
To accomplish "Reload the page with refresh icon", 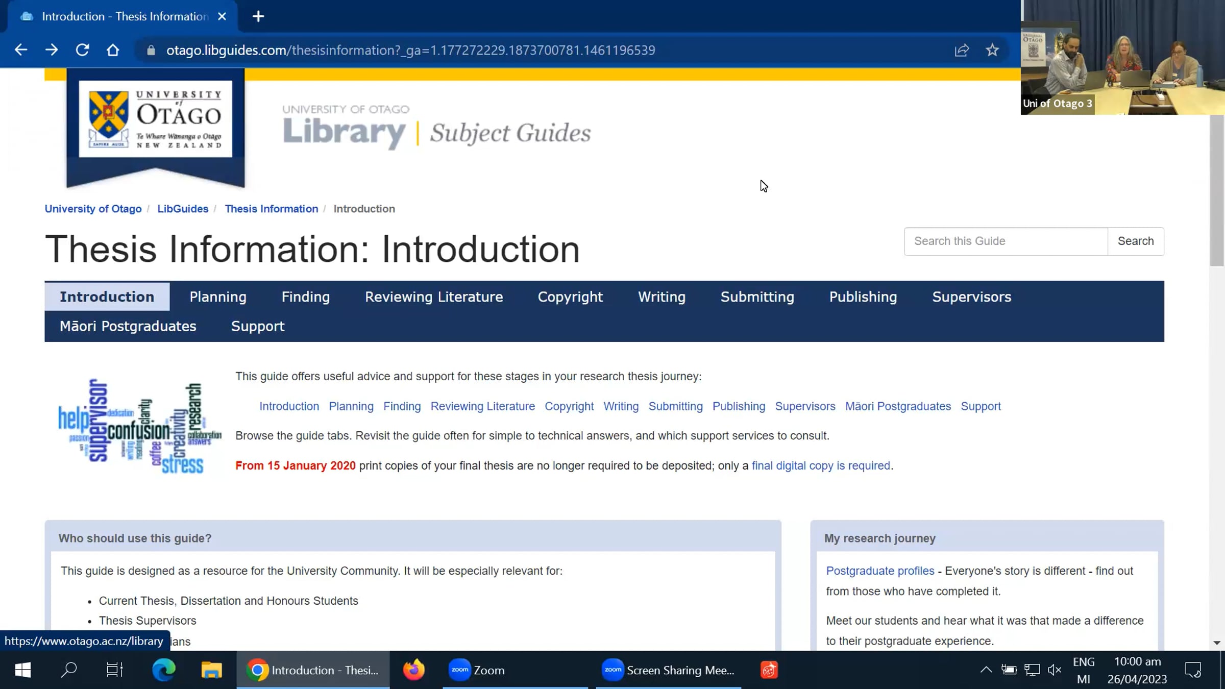I will pos(82,50).
